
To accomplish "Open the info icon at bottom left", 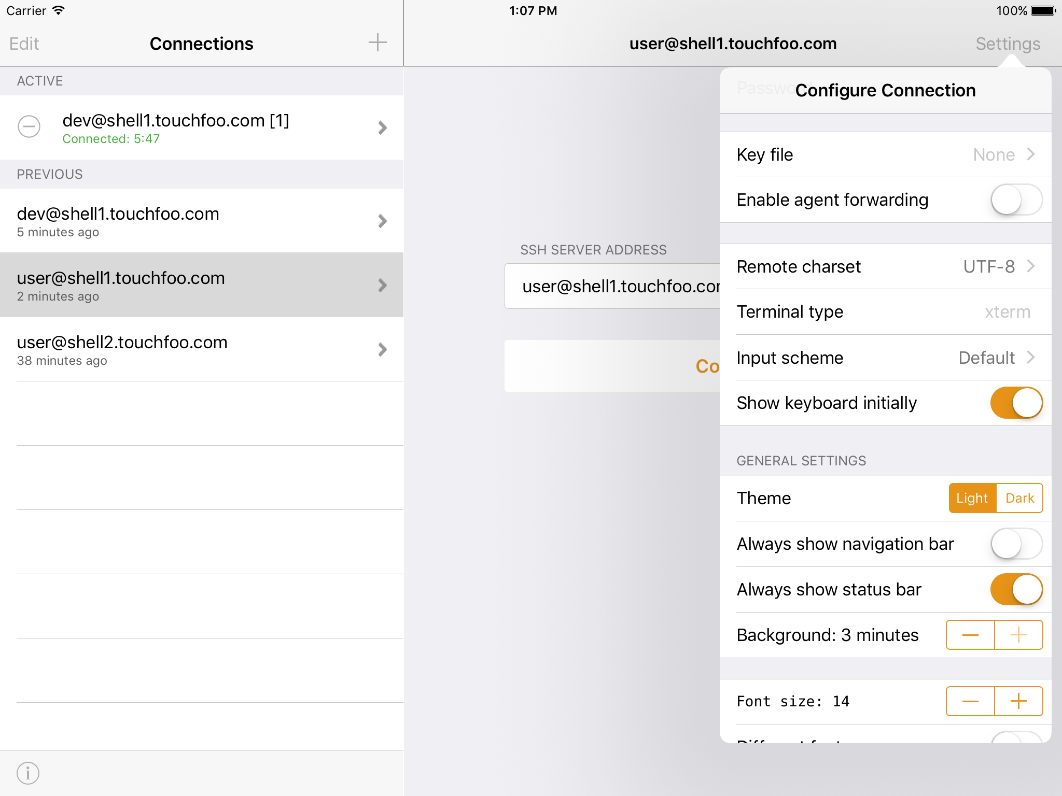I will pyautogui.click(x=28, y=773).
